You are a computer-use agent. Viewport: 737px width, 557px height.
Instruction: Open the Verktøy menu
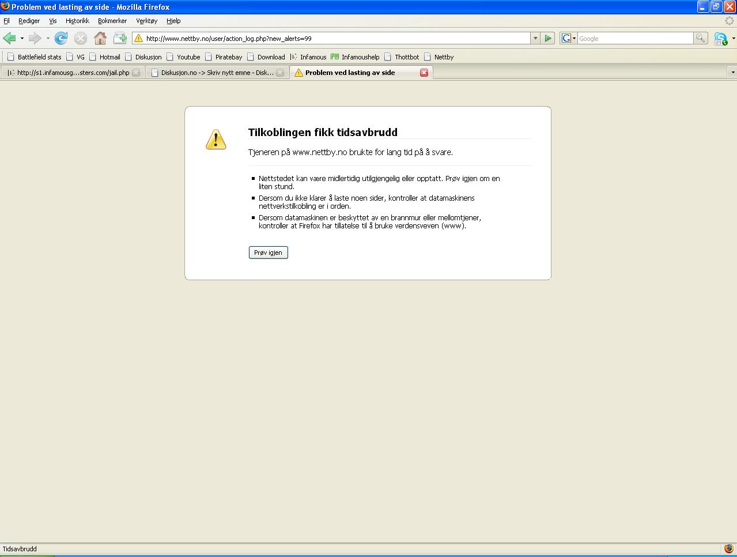(146, 21)
